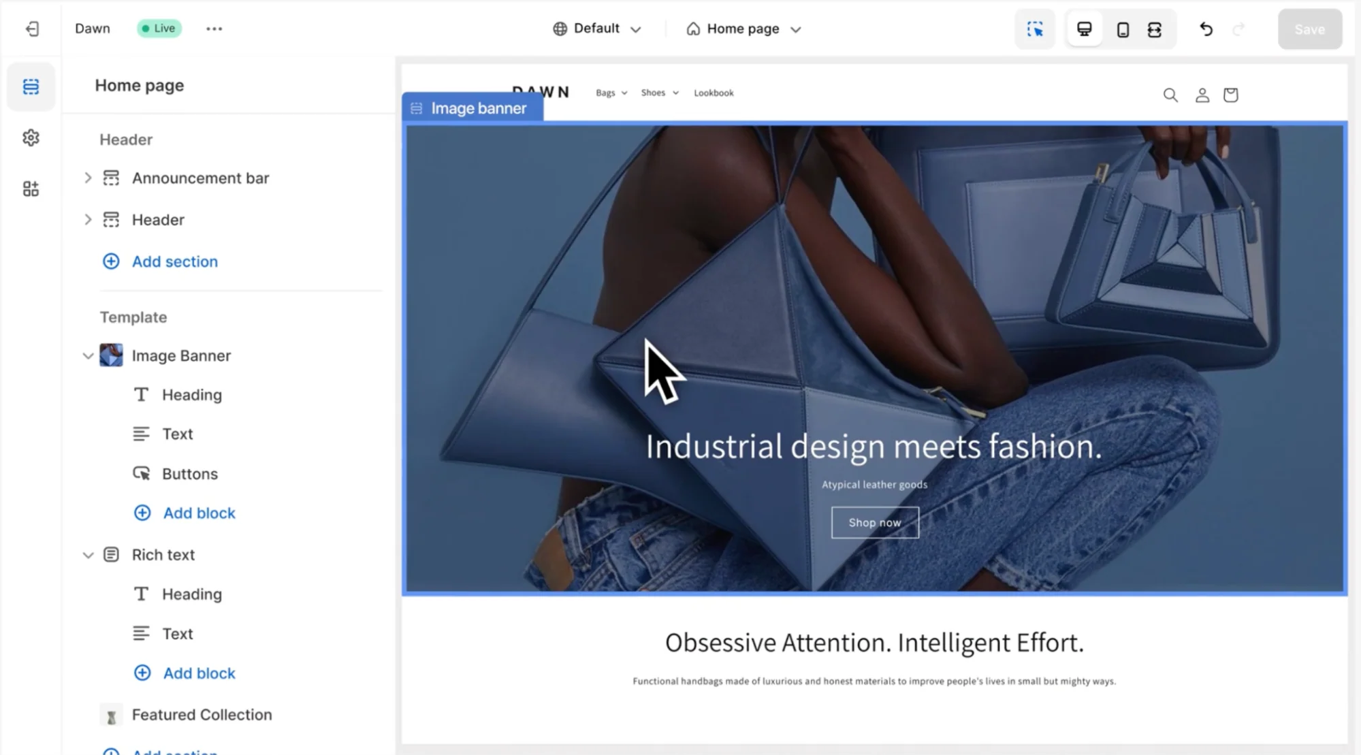Click the undo arrow icon
Image resolution: width=1361 pixels, height=755 pixels.
coord(1205,29)
